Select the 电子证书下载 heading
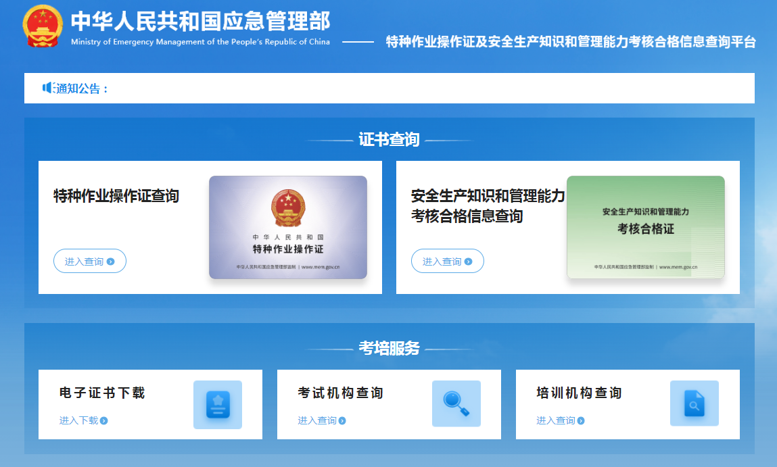Image resolution: width=777 pixels, height=467 pixels. (x=102, y=393)
